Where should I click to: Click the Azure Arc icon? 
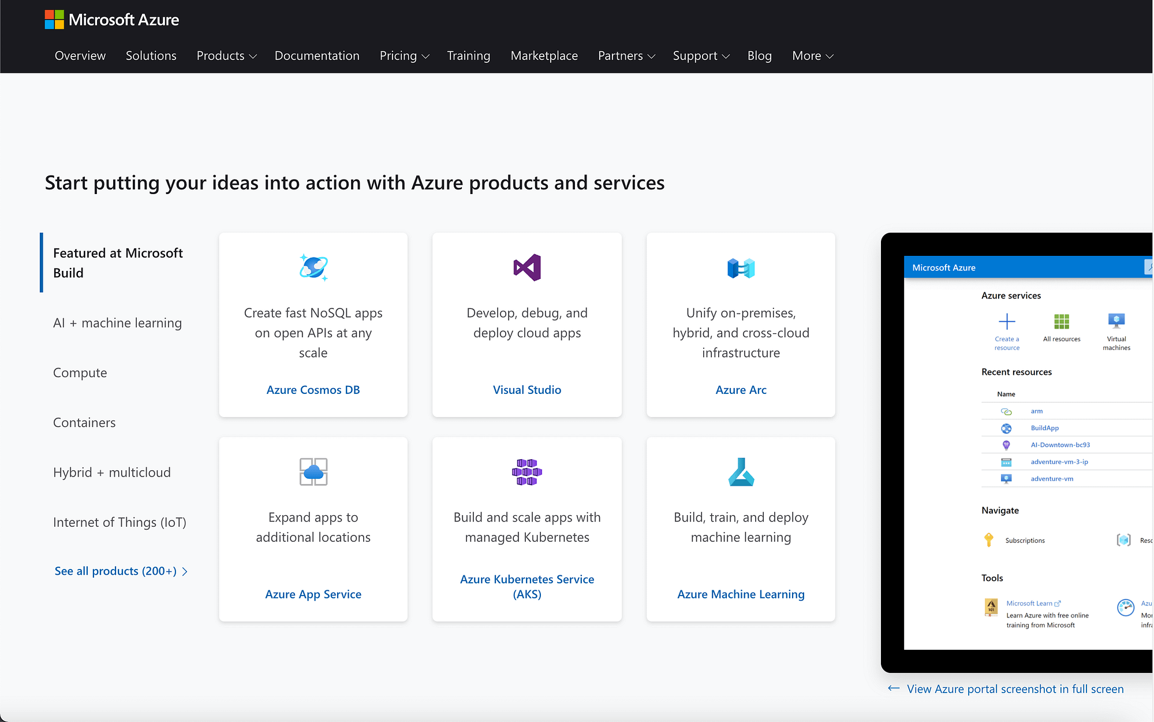pyautogui.click(x=741, y=268)
